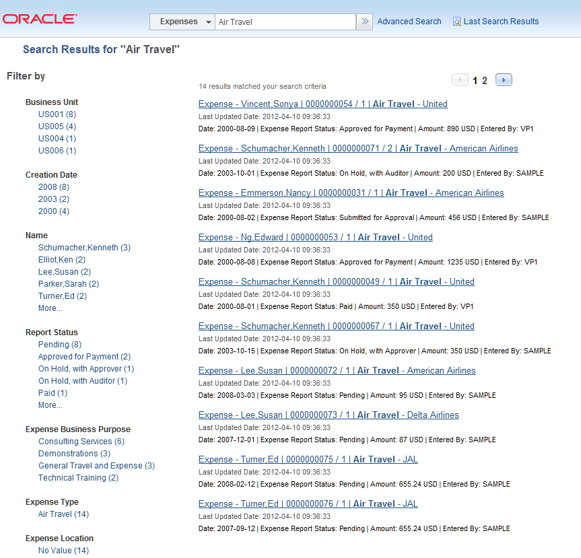Open Emmerson,Nancy expense 0000000031 result
This screenshot has height=558, width=581.
pyautogui.click(x=351, y=193)
